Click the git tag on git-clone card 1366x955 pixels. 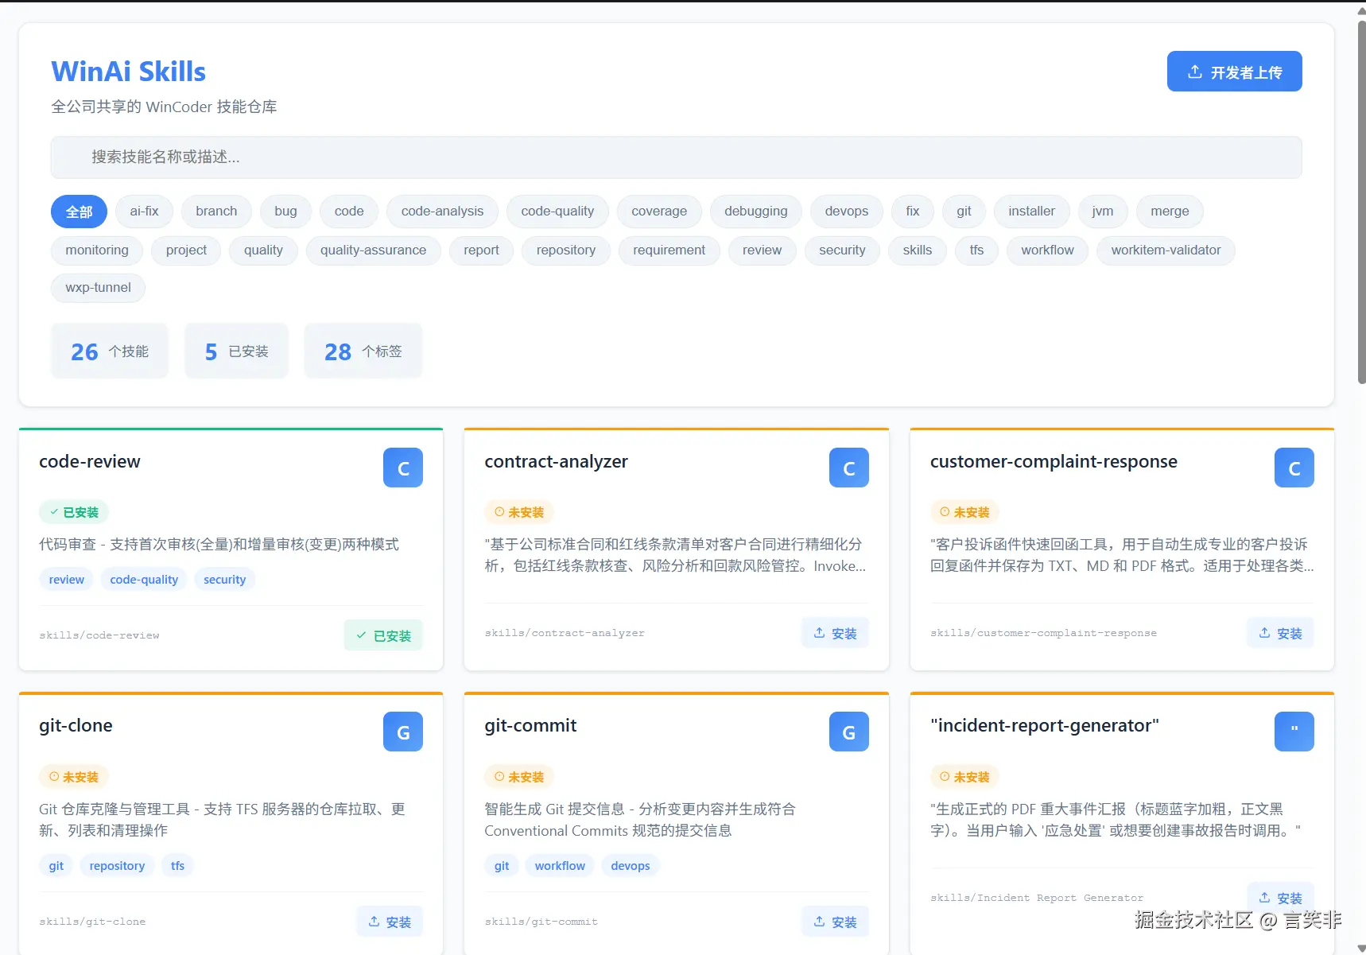coord(56,866)
